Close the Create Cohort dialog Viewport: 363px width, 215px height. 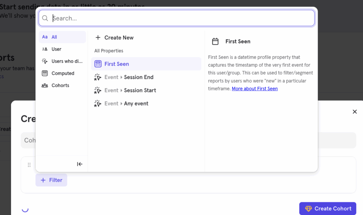pos(354,112)
